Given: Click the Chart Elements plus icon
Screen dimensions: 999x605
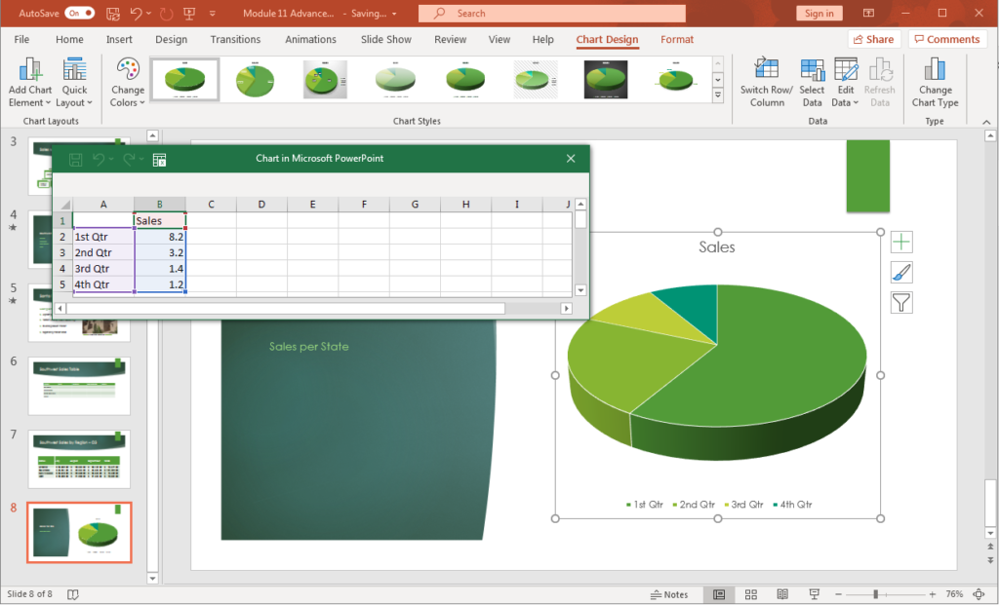Looking at the screenshot, I should [x=900, y=242].
